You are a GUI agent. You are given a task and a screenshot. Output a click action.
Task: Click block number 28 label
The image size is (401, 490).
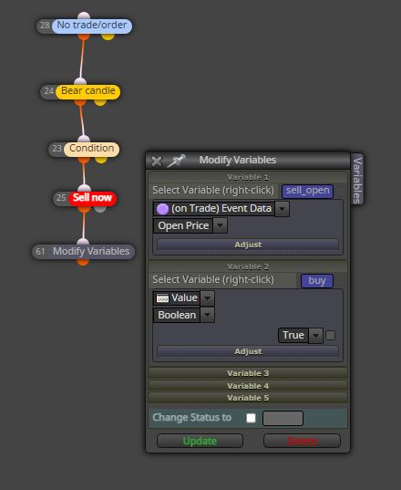pyautogui.click(x=45, y=26)
